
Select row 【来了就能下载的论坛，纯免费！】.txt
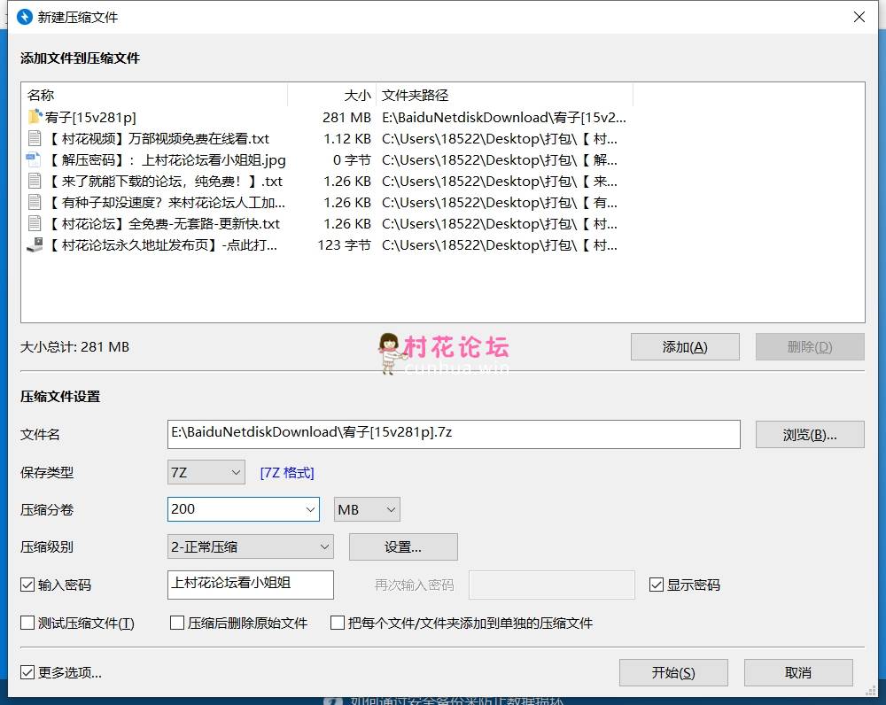point(328,182)
